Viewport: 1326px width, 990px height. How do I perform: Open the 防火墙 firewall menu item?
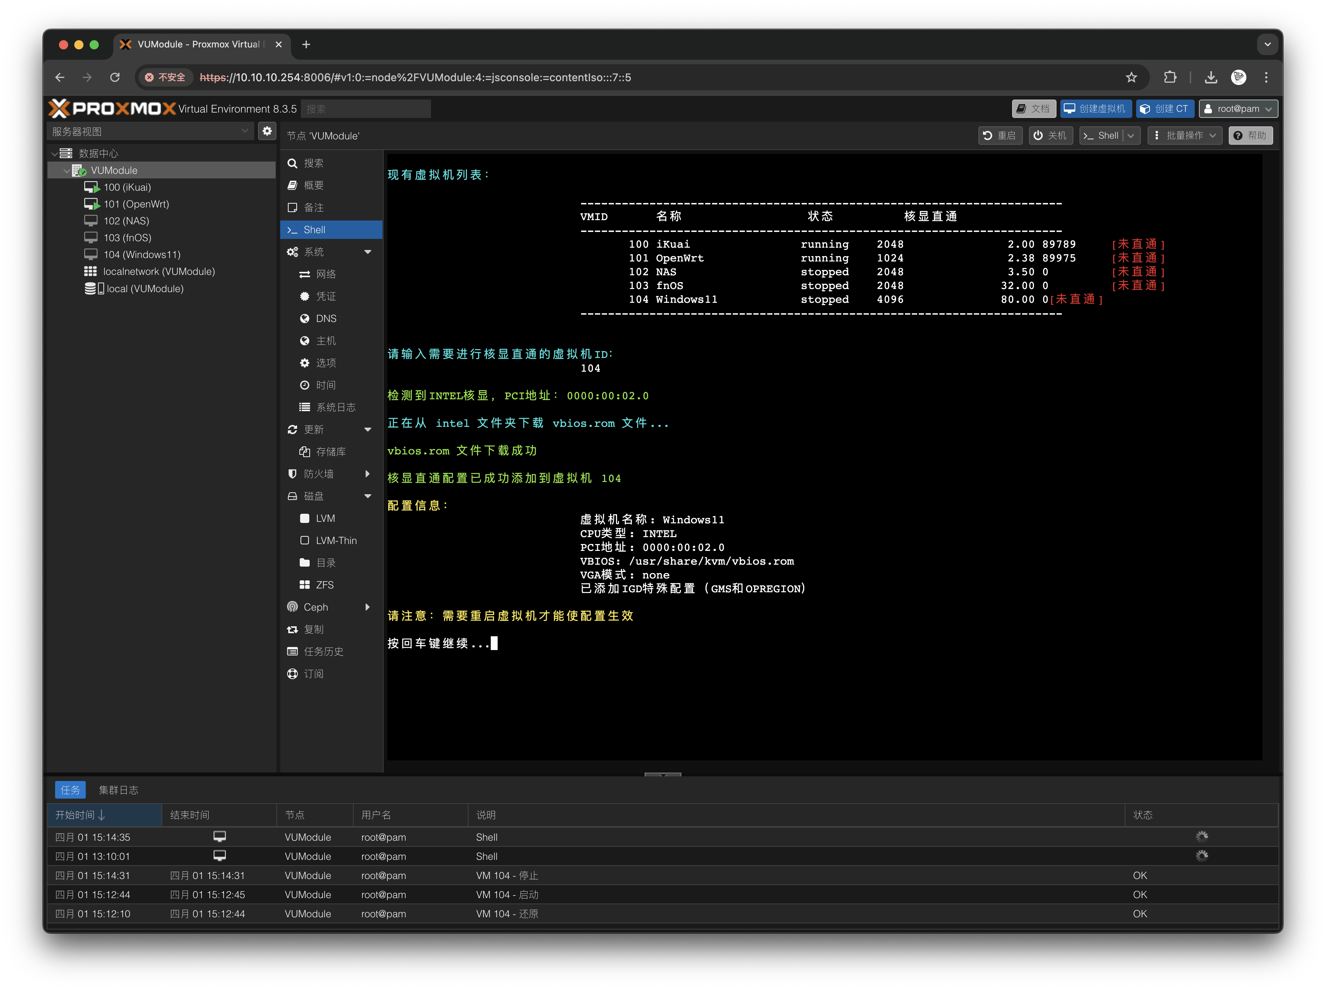coord(319,474)
